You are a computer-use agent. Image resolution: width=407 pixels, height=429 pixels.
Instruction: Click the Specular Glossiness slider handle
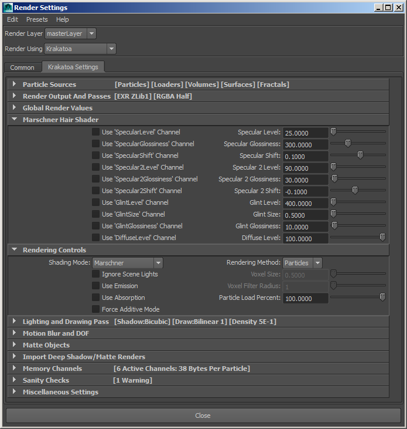click(x=348, y=143)
